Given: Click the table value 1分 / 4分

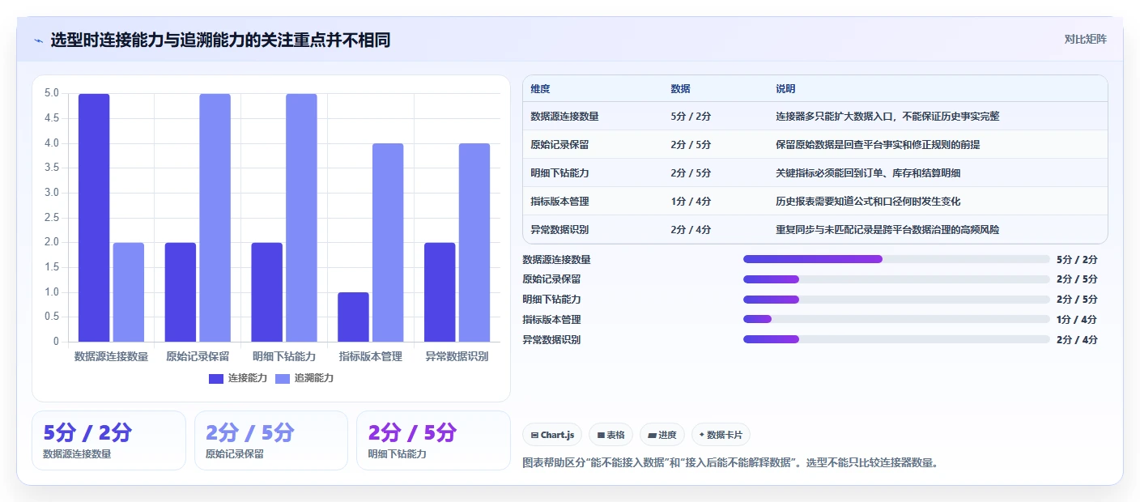Looking at the screenshot, I should coord(691,202).
